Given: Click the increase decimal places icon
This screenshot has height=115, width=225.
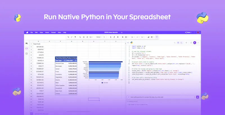Looking at the screenshot, I should (87, 37).
